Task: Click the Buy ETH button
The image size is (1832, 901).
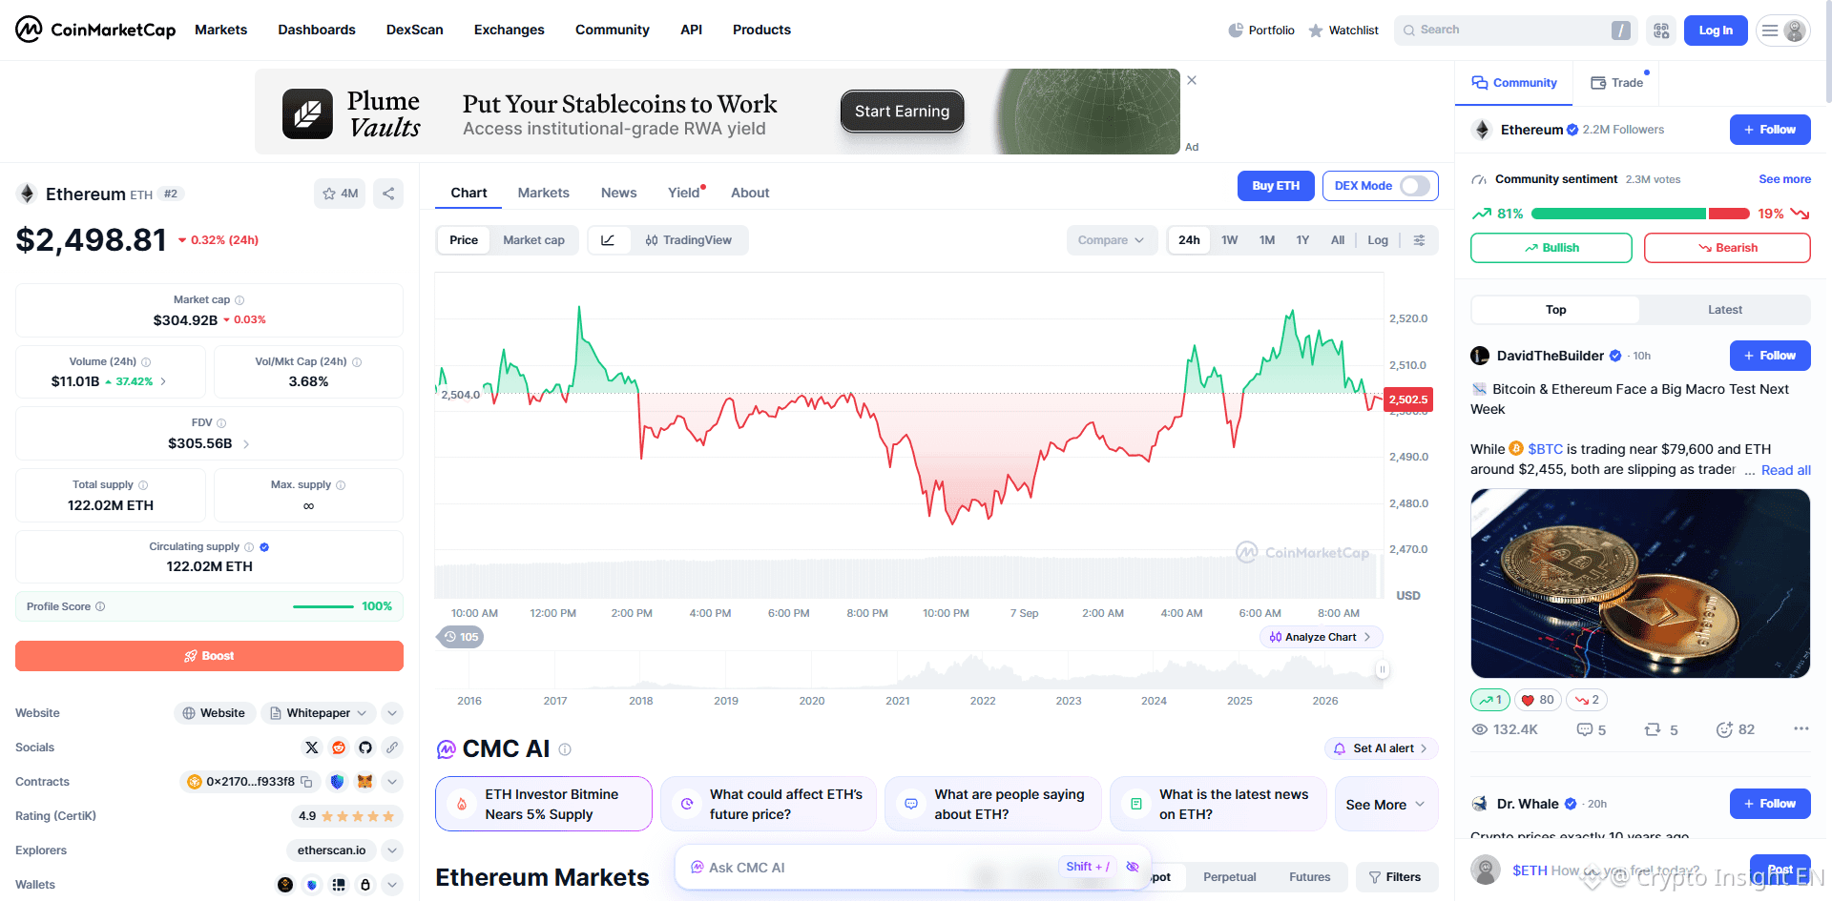Action: 1276,186
